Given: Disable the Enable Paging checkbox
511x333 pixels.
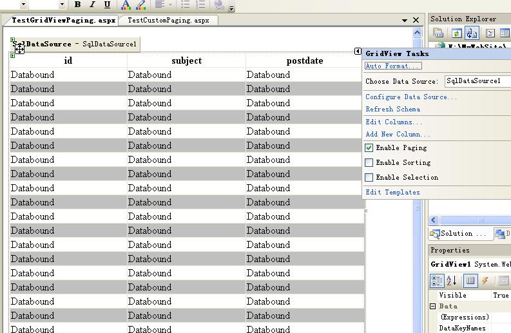Looking at the screenshot, I should (x=369, y=148).
